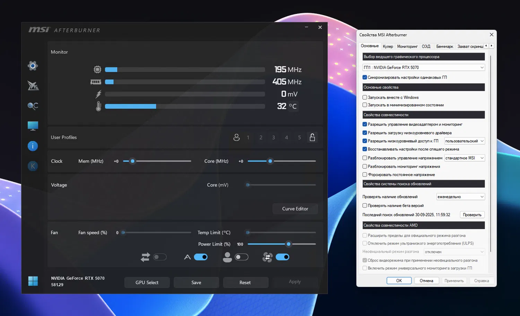Viewport: 520px width, 316px height.
Task: Click the memory clock module icon
Action: pyautogui.click(x=96, y=82)
